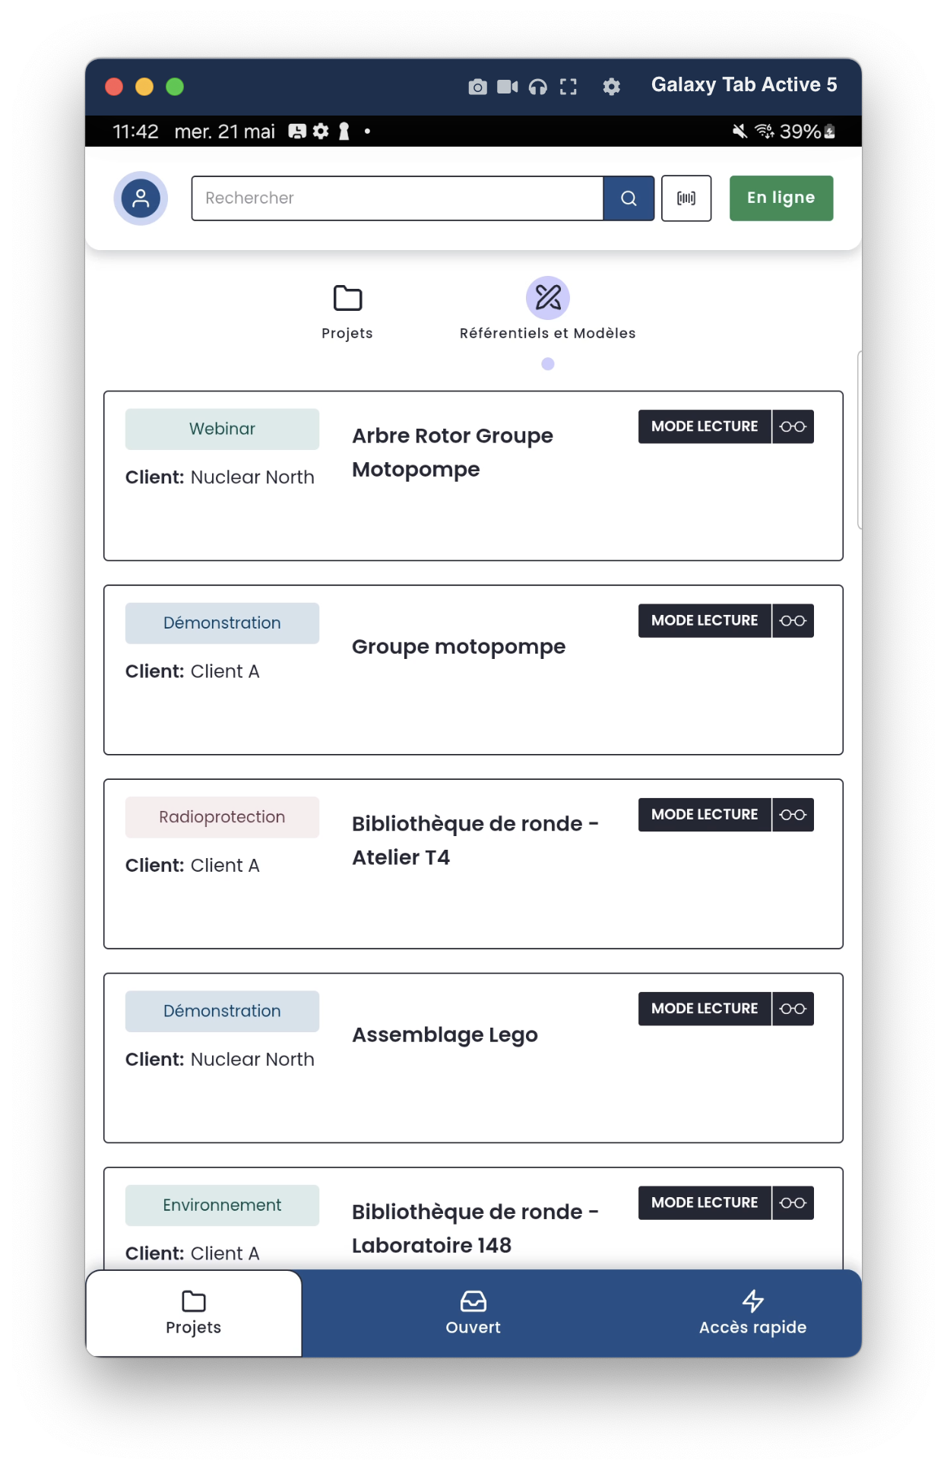Go to Accès rapide tab
This screenshot has width=947, height=1470.
click(752, 1313)
